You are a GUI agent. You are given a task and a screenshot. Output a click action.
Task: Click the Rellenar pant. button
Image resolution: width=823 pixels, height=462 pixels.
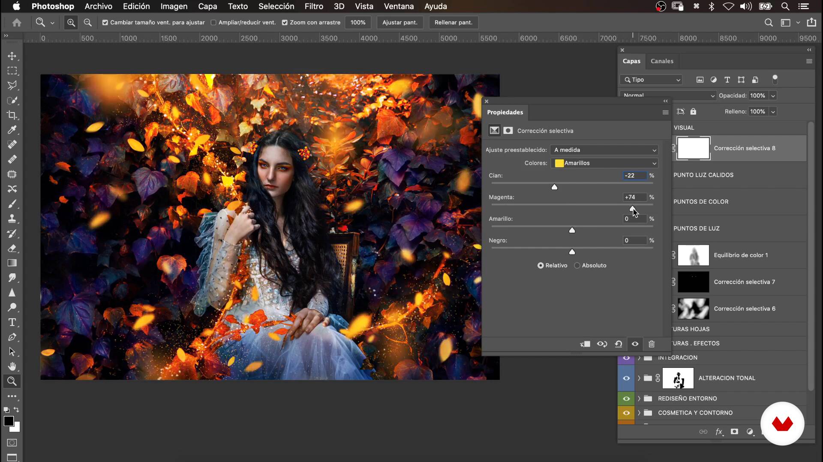453,23
